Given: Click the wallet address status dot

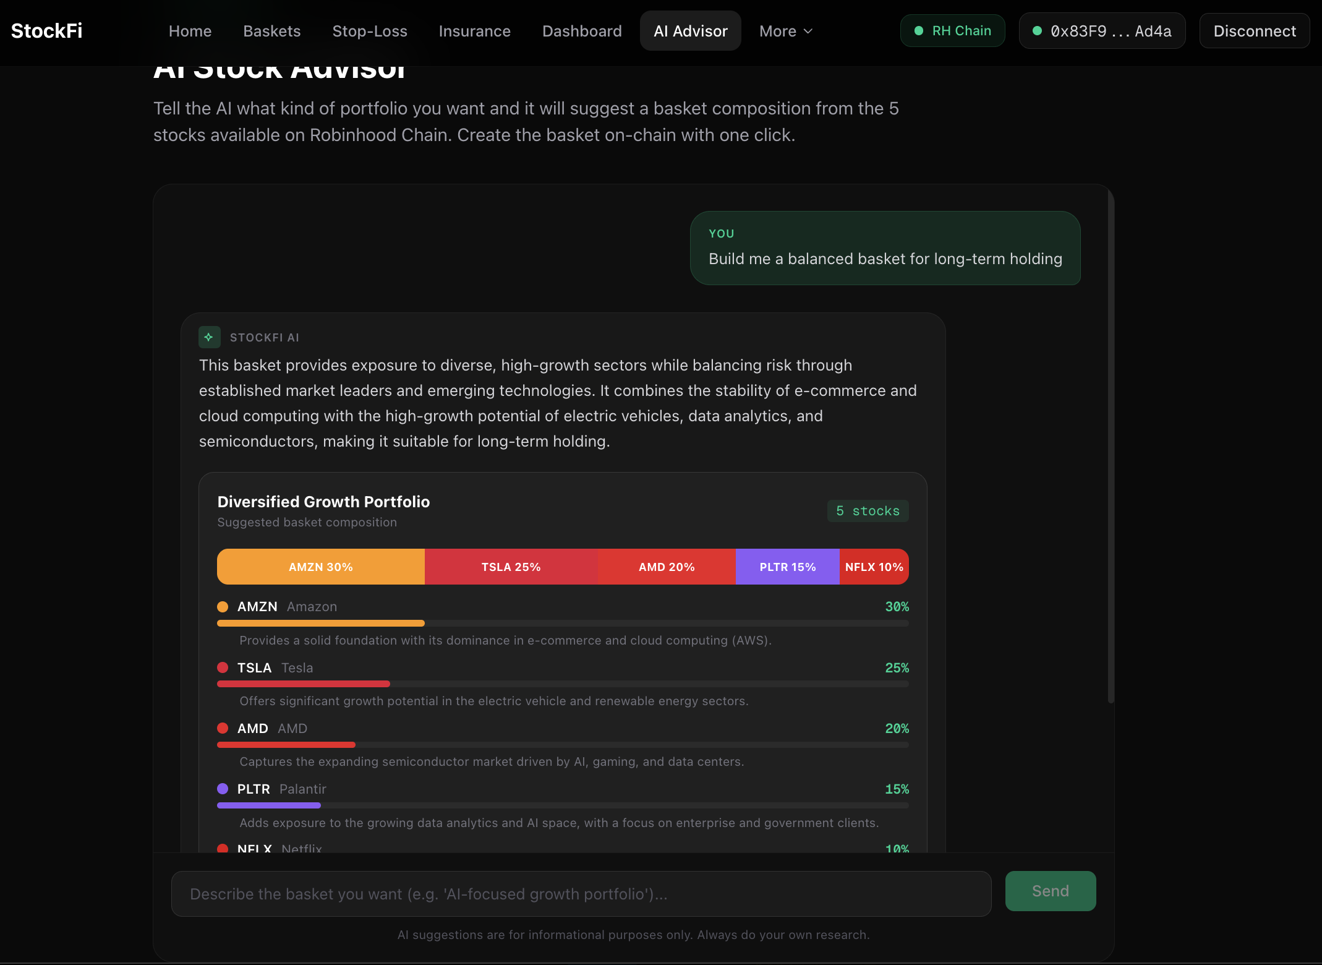Looking at the screenshot, I should [x=1038, y=31].
